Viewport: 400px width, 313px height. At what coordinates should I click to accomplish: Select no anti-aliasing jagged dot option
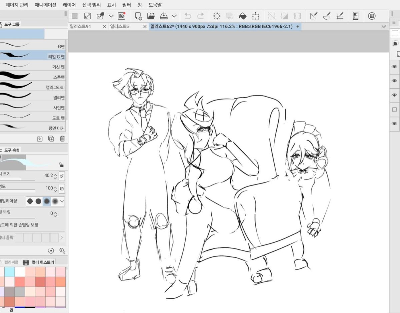pos(30,201)
